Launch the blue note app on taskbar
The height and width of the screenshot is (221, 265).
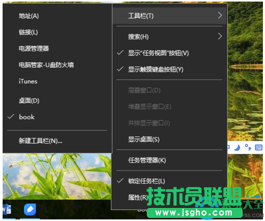pos(30,209)
